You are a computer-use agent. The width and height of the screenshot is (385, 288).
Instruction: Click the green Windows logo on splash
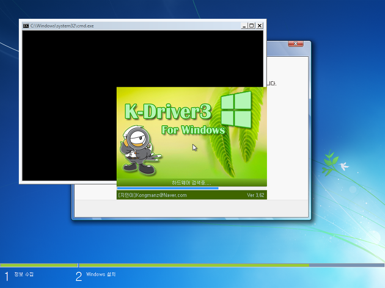[x=237, y=110]
